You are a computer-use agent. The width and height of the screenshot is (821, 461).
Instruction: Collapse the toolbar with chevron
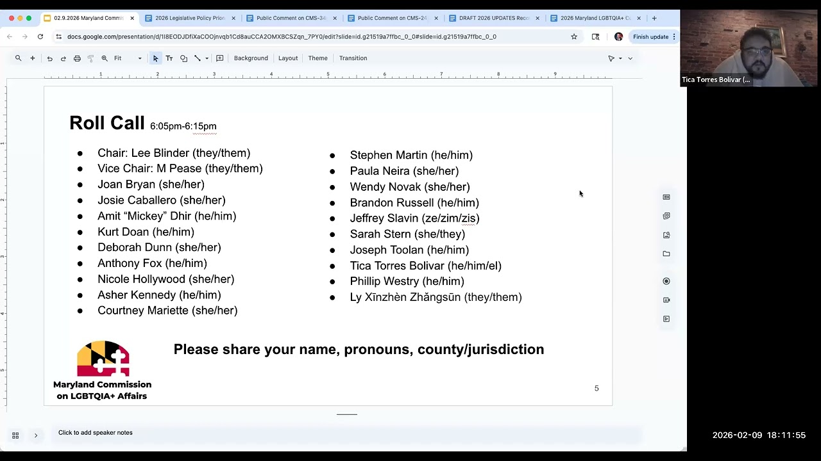(630, 58)
